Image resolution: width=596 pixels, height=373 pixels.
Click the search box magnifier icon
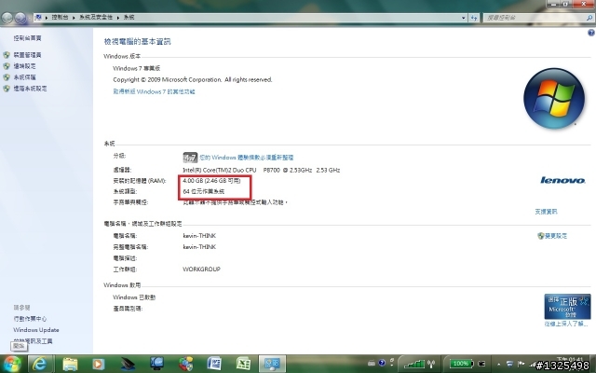click(589, 18)
